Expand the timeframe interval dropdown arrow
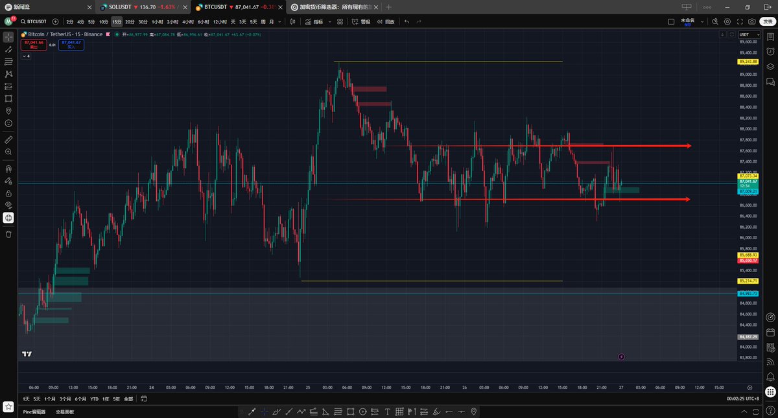Screen dimensions: 778x418 click(x=280, y=21)
